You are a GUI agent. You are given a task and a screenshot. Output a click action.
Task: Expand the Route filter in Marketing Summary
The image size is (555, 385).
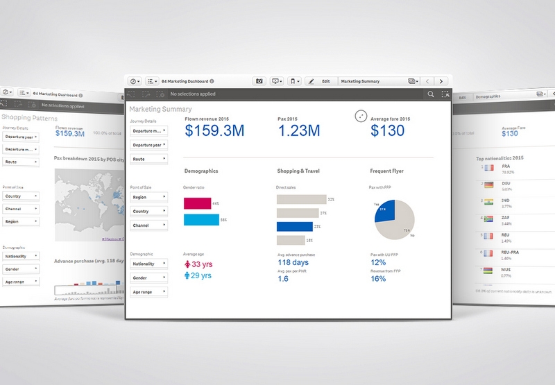(149, 159)
